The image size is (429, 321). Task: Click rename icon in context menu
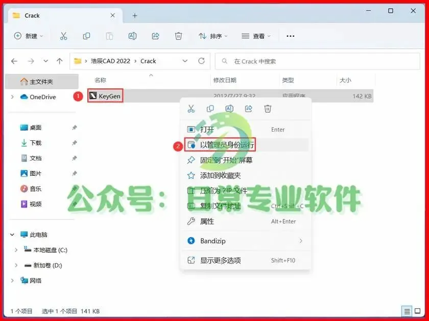pyautogui.click(x=229, y=109)
